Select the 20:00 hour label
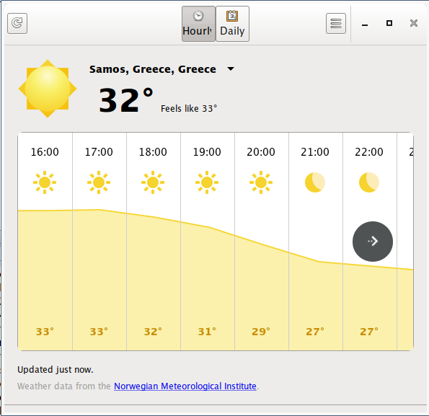This screenshot has width=429, height=416. coord(261,152)
